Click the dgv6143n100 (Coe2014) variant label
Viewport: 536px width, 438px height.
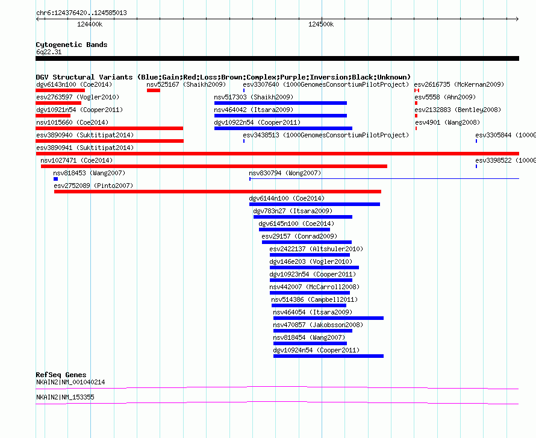click(74, 84)
